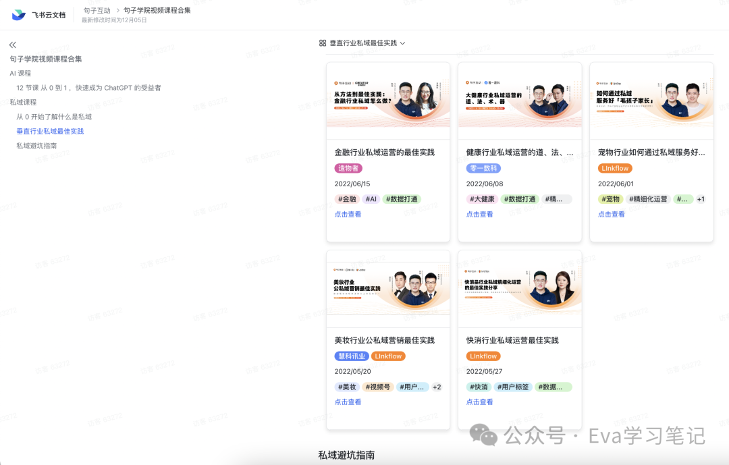Click 点击查看 under 快消行业 card
The image size is (729, 465).
(479, 402)
